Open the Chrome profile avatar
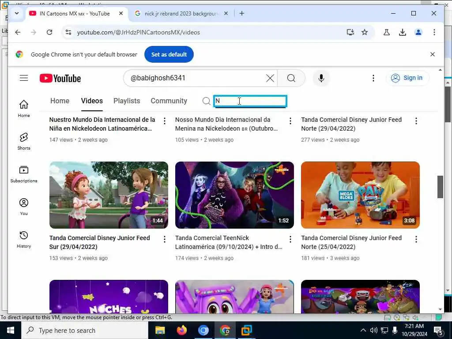The width and height of the screenshot is (452, 339). pyautogui.click(x=418, y=32)
